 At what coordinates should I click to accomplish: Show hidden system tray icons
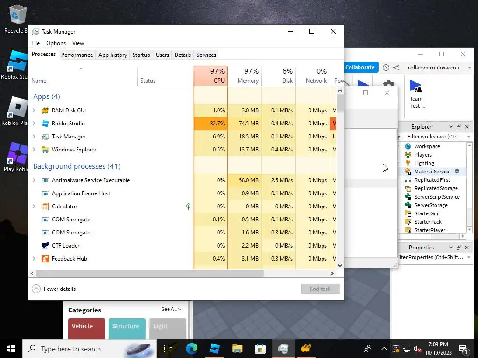point(384,349)
